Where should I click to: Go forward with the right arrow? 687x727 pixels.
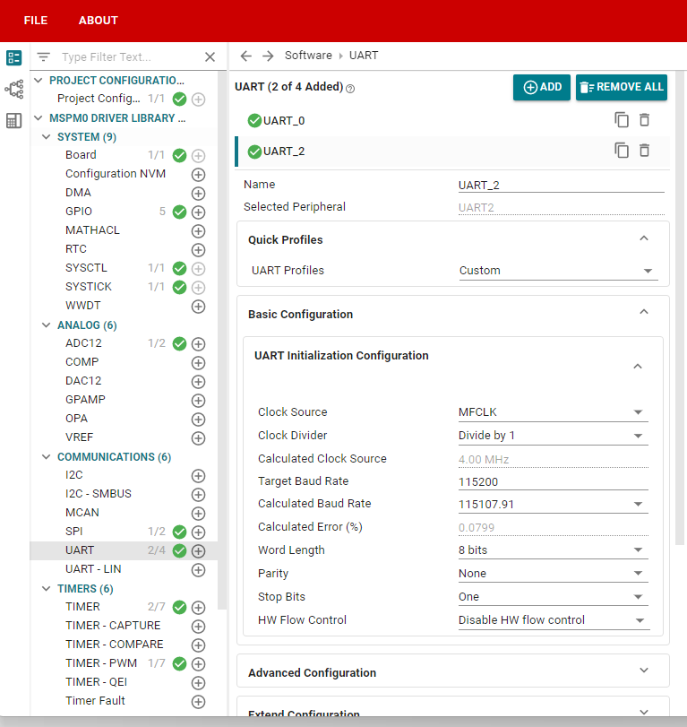pyautogui.click(x=268, y=56)
